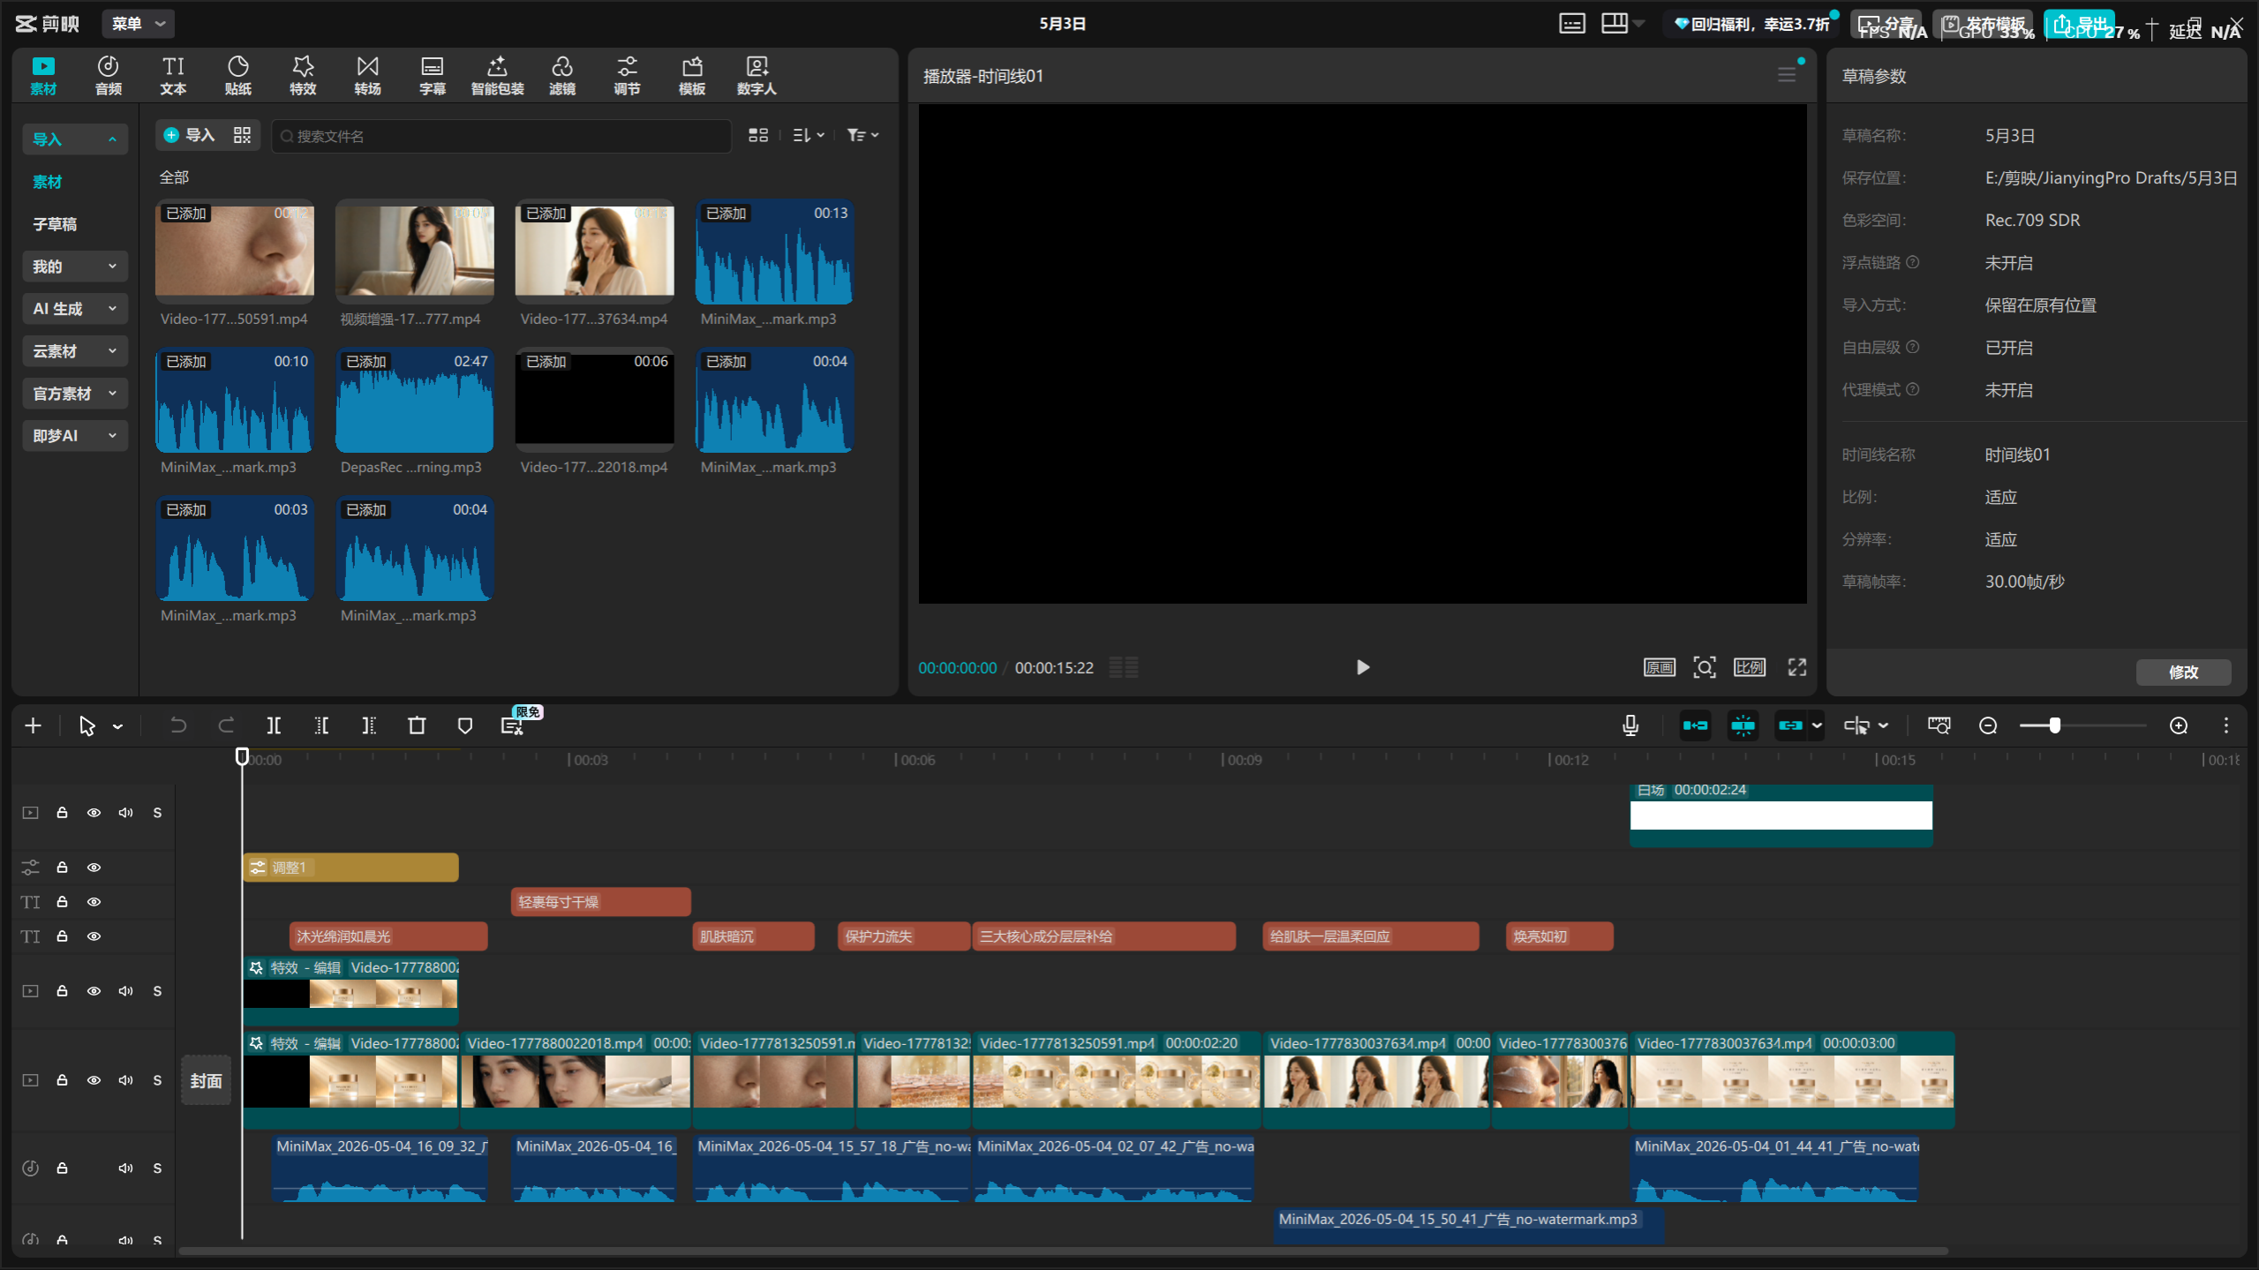2259x1270 pixels.
Task: Open the 转场 transitions panel
Action: (x=367, y=75)
